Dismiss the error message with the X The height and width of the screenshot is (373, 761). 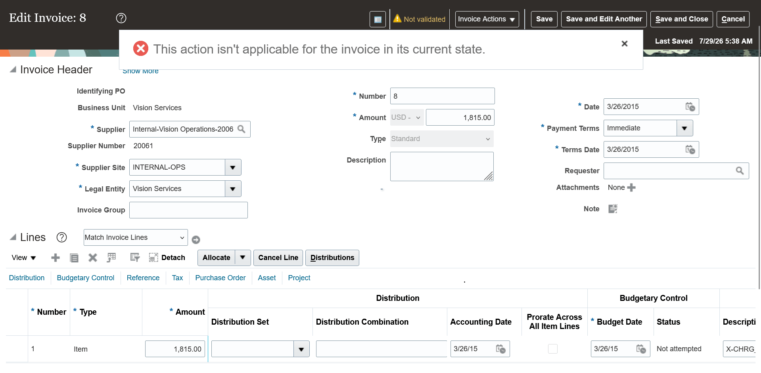click(624, 44)
